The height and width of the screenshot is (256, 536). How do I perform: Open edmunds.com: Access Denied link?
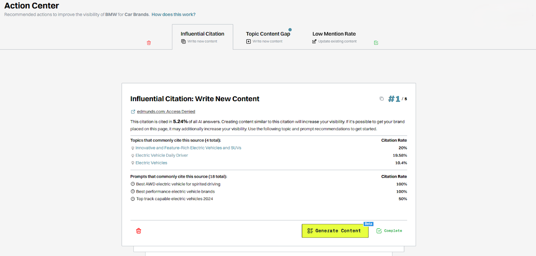tap(166, 112)
